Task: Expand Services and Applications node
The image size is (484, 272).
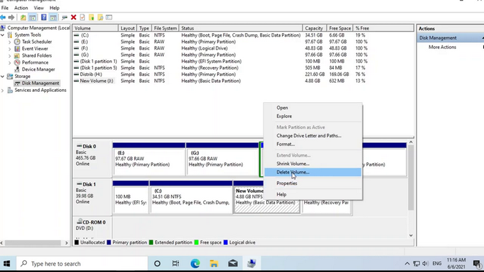Action: 3,90
